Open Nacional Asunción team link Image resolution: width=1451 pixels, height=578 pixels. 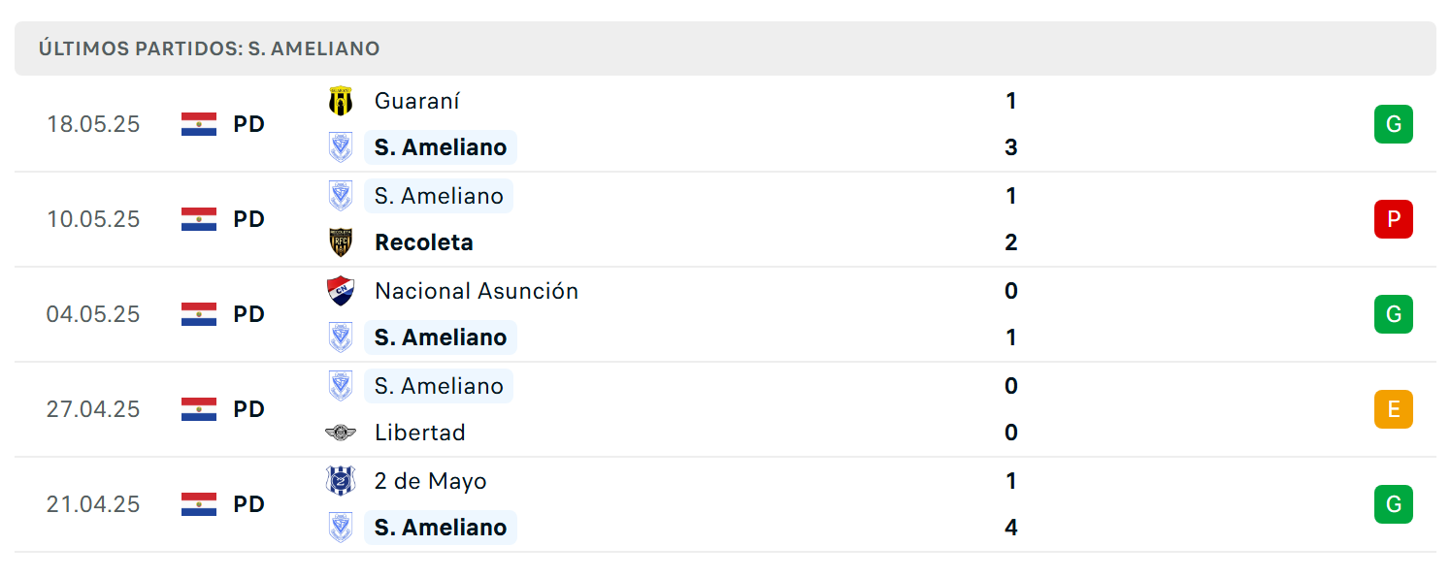coord(477,291)
